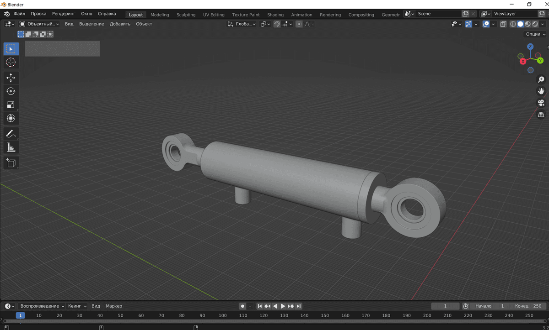Select the Add Cube tool
Viewport: 549px width, 330px height.
[11, 163]
